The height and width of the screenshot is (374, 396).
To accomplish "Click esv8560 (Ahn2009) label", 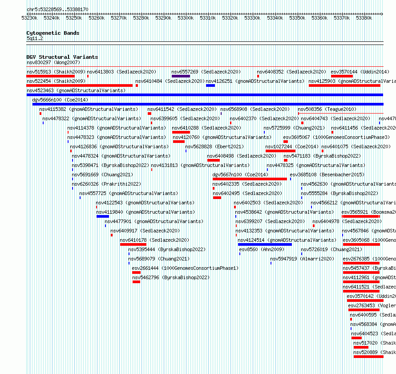I will coord(262,249).
